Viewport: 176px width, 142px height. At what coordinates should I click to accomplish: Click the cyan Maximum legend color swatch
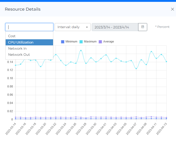pos(81,42)
